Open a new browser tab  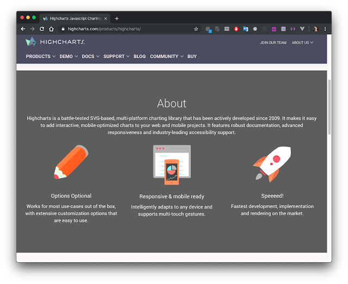[x=117, y=18]
